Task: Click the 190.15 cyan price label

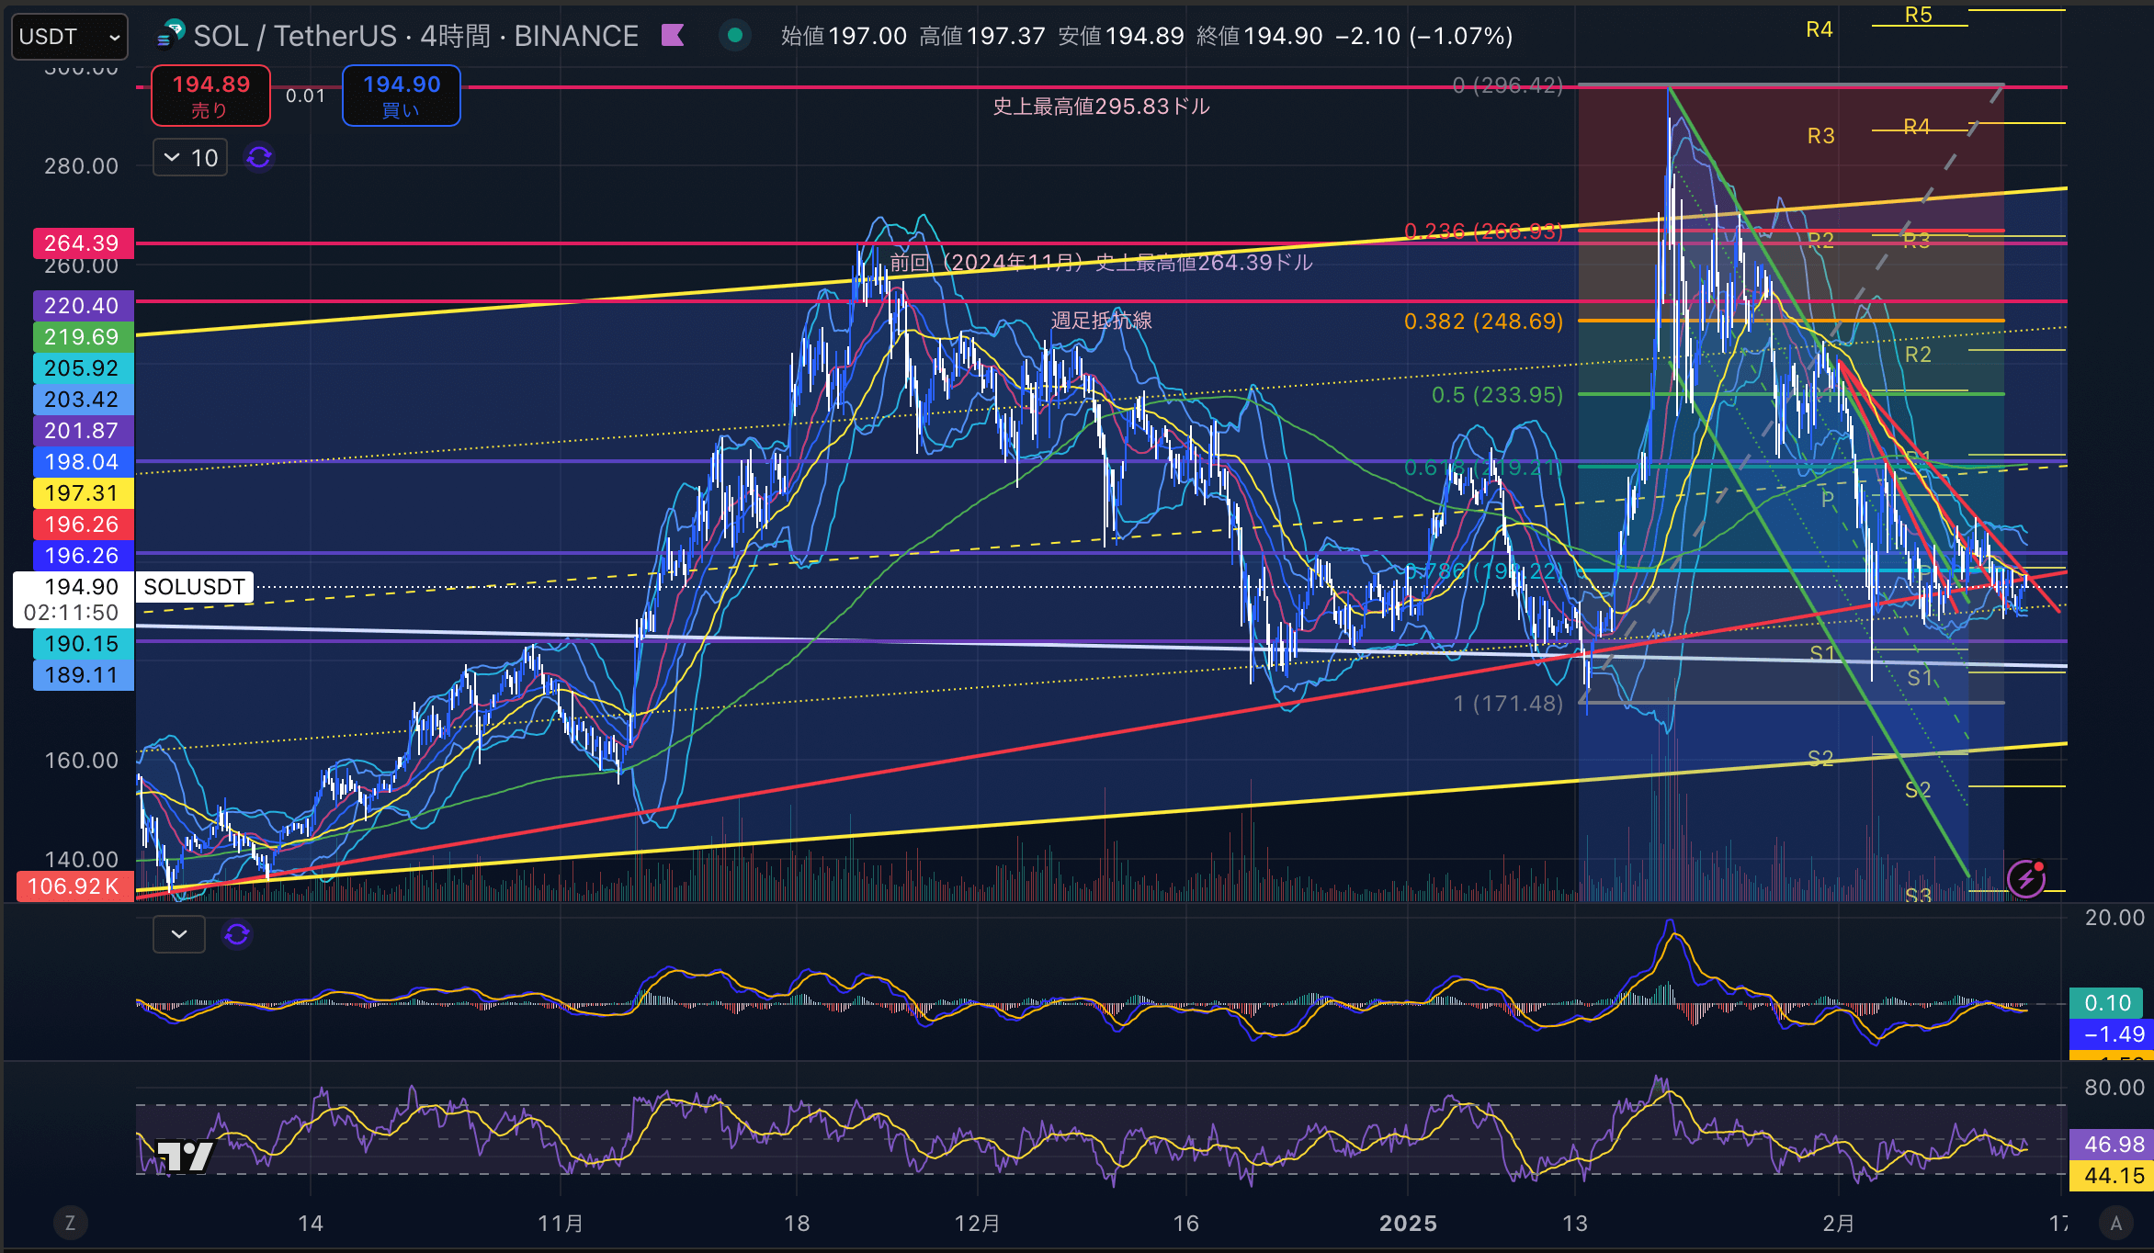Action: pyautogui.click(x=83, y=644)
